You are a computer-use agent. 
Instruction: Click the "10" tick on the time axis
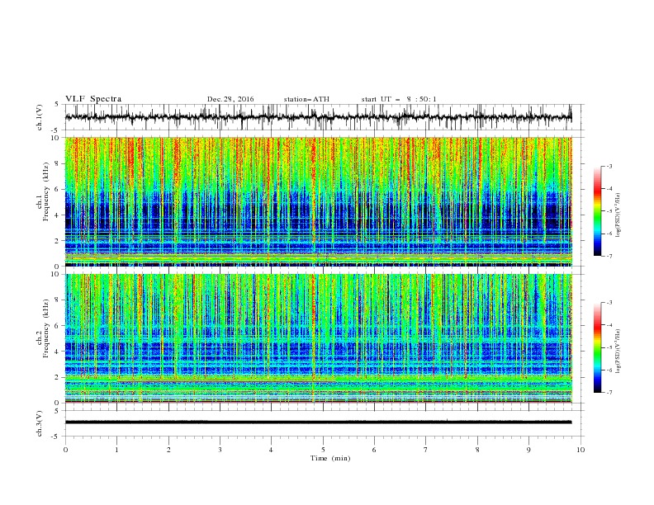[x=581, y=450]
